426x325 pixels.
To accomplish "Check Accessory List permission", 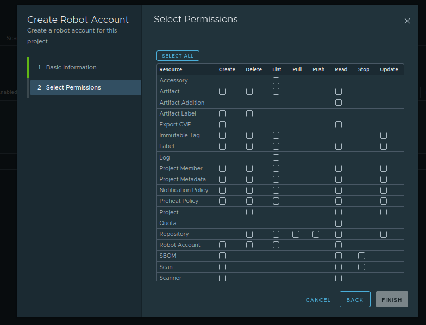I will click(x=276, y=80).
